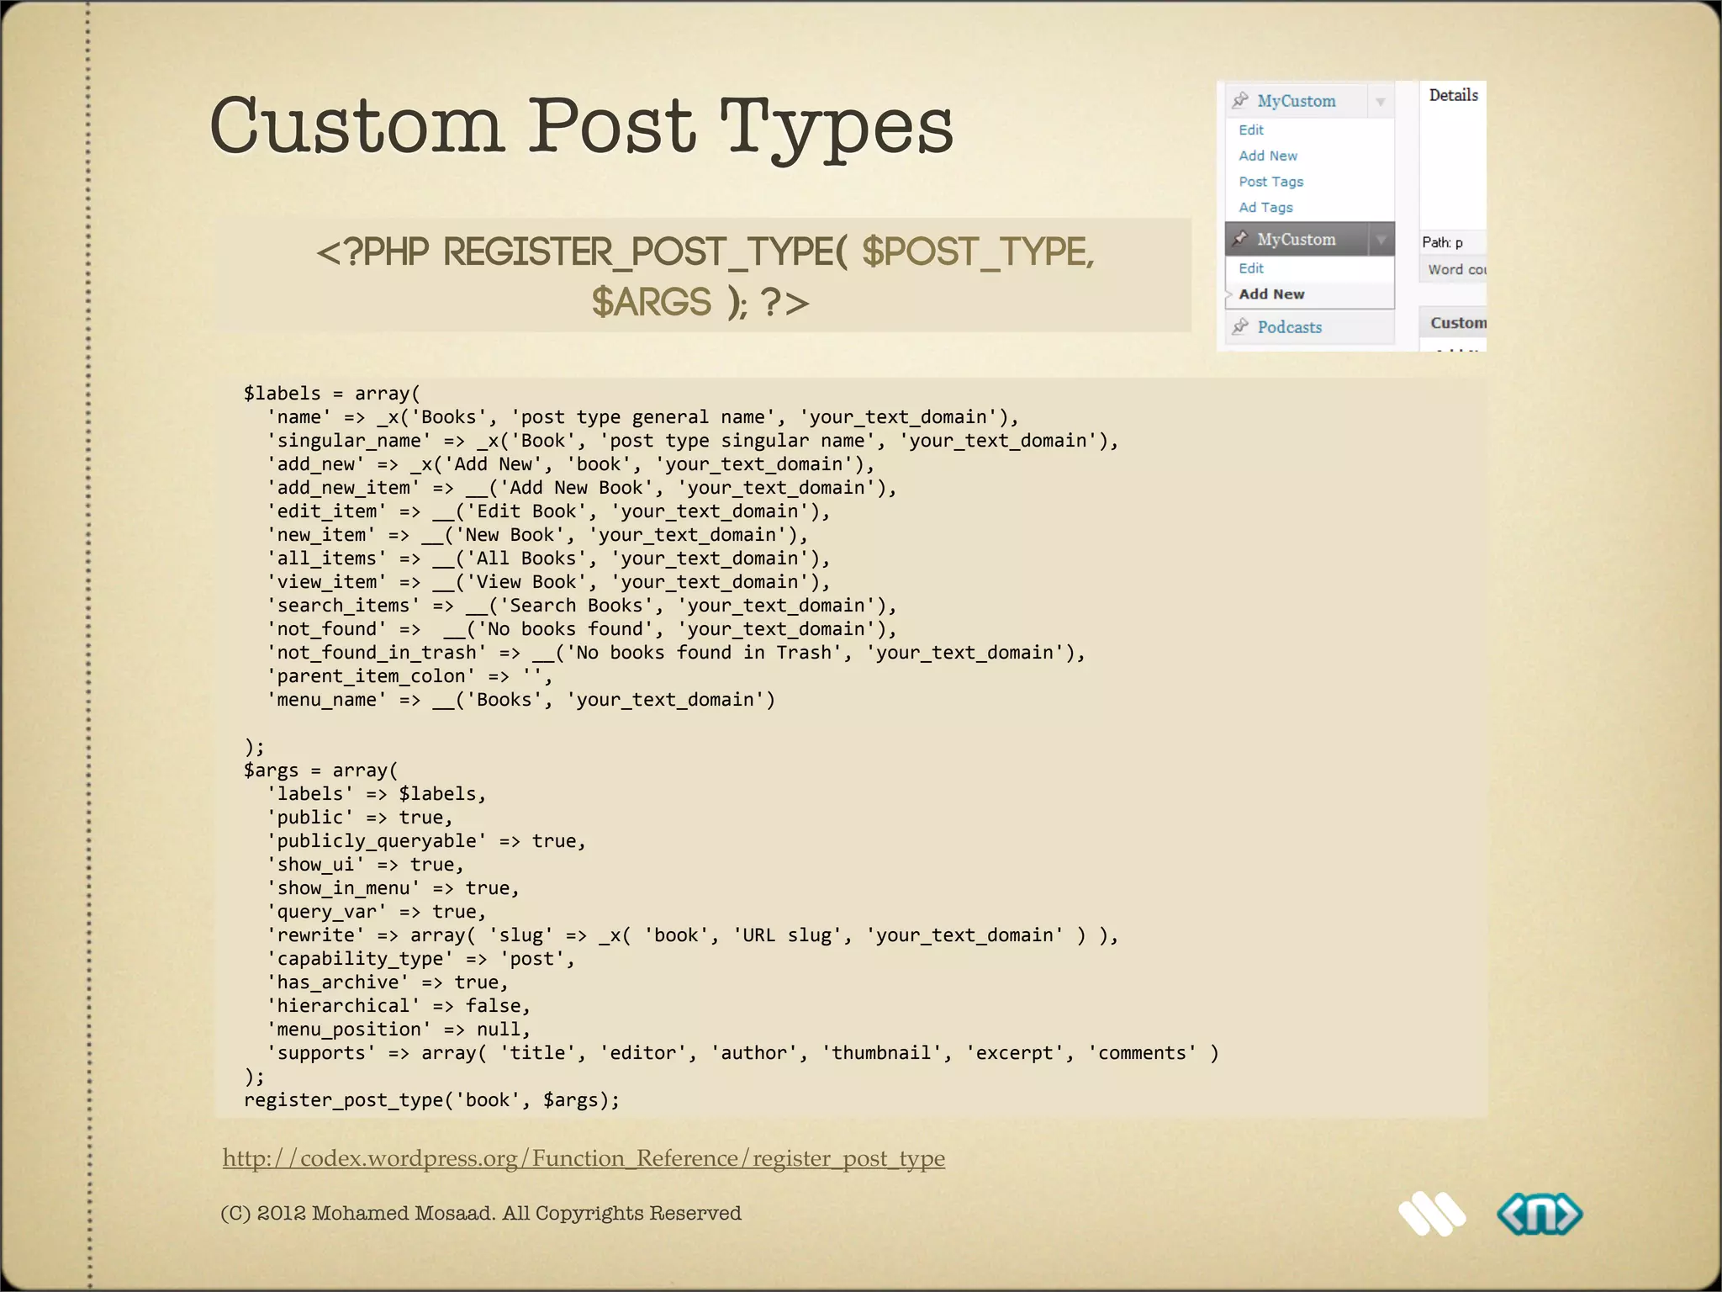Collapse the upper MyCustom menu with its arrow
This screenshot has height=1292, width=1722.
(1380, 102)
